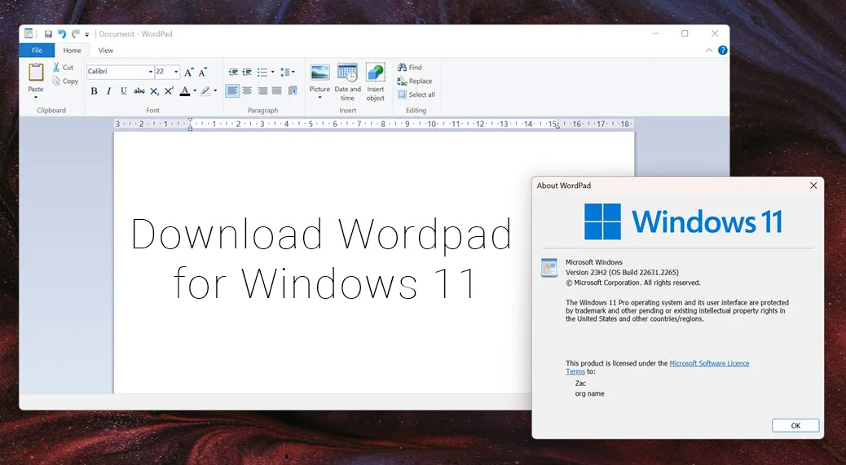Click the Save icon in quick access toolbar

pos(48,34)
